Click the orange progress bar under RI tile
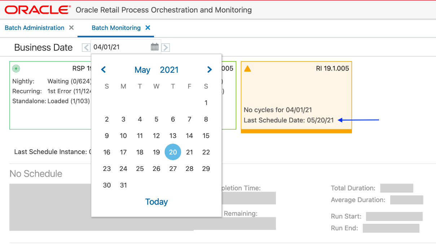The height and width of the screenshot is (244, 436). coord(296,132)
